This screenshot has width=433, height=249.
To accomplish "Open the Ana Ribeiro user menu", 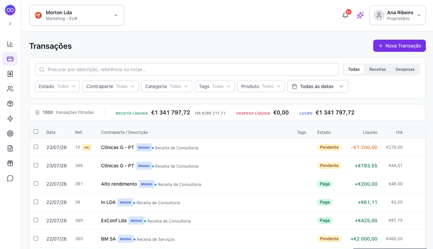I will (x=397, y=15).
